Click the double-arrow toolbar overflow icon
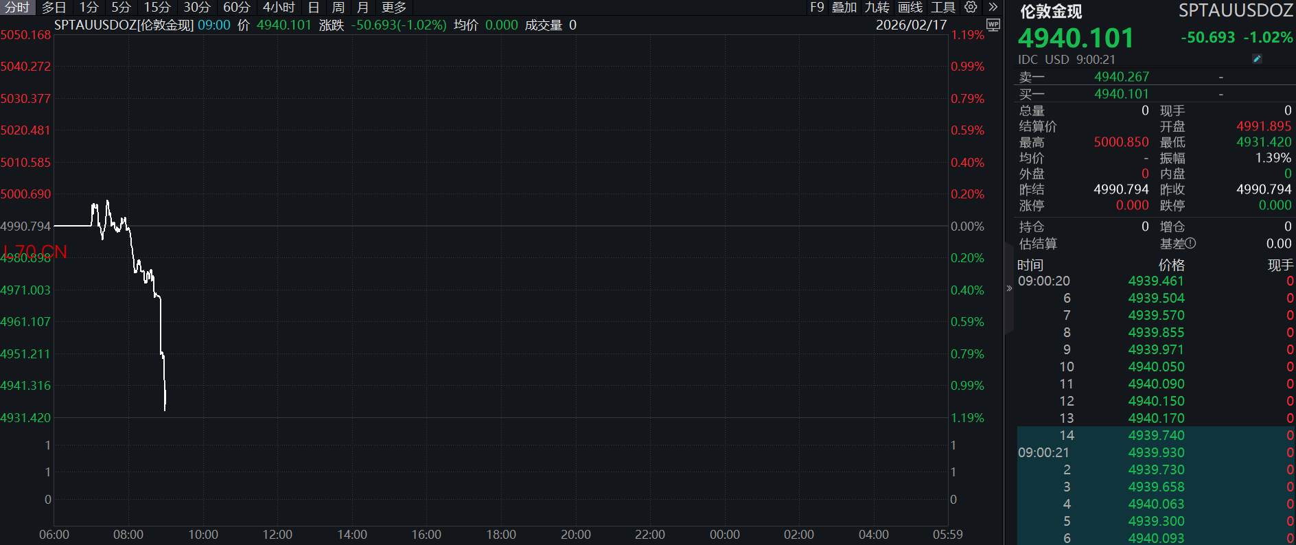Image resolution: width=1296 pixels, height=545 pixels. pos(993,7)
